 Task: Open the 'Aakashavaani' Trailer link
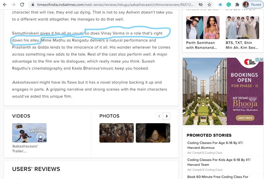25,149
